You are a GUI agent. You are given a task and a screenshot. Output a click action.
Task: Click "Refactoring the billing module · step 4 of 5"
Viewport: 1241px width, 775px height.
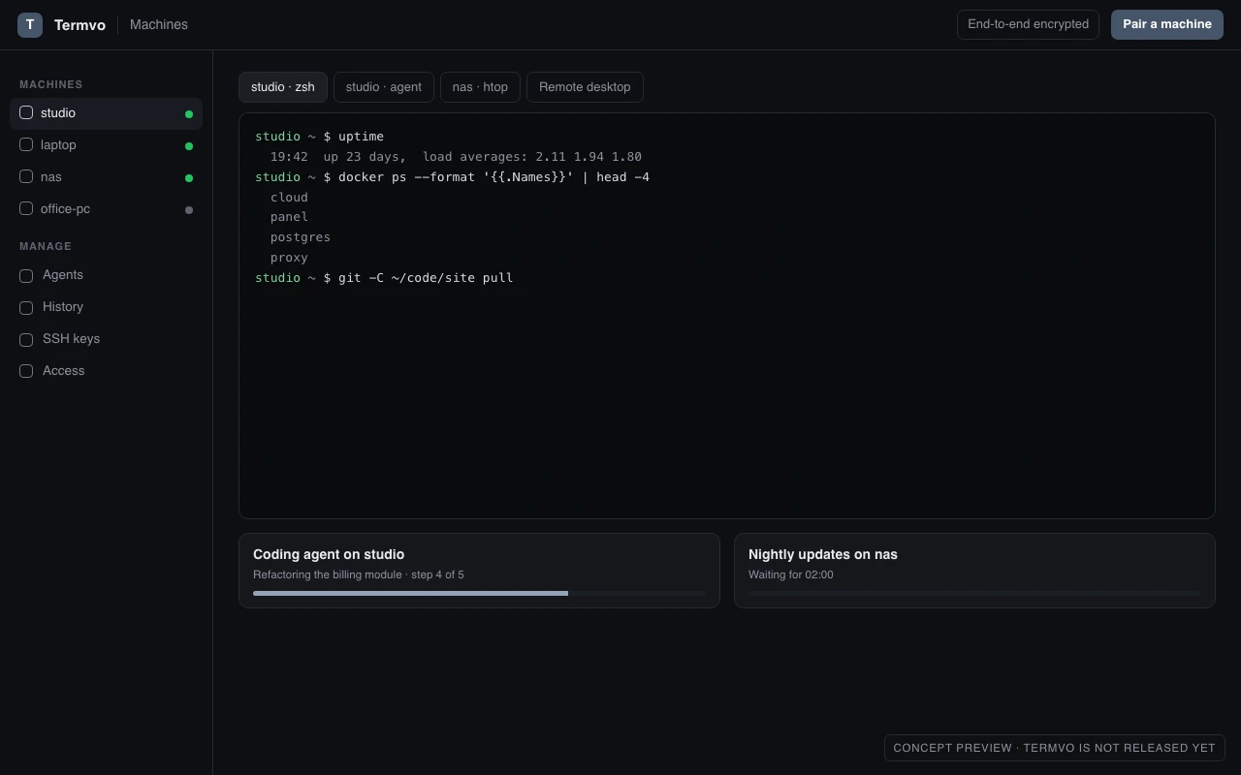pos(359,574)
